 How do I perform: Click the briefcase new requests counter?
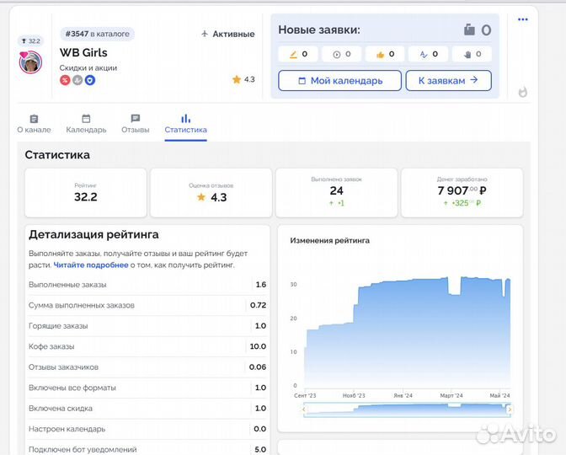click(478, 29)
